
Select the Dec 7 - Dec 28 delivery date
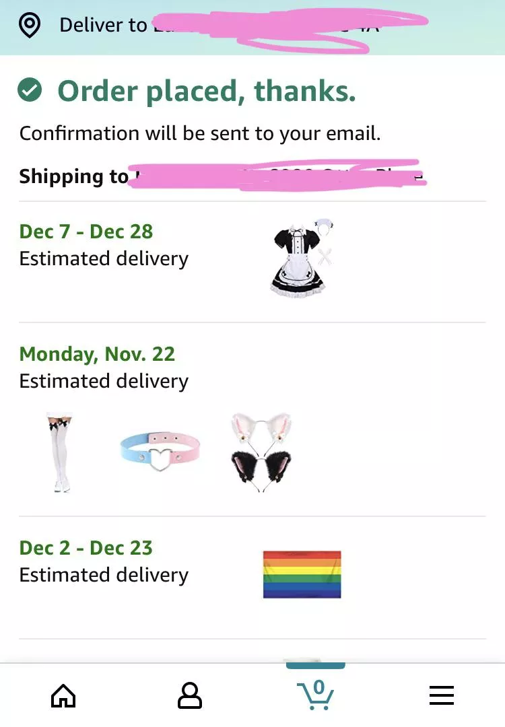click(86, 232)
